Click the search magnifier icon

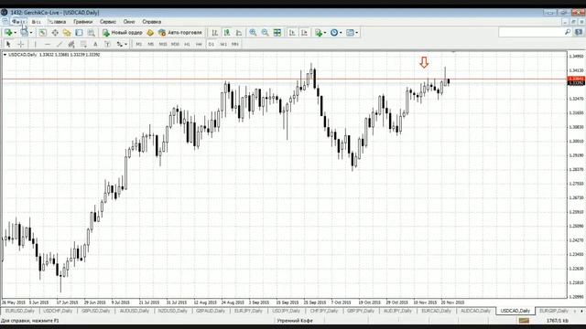pyautogui.click(x=568, y=33)
